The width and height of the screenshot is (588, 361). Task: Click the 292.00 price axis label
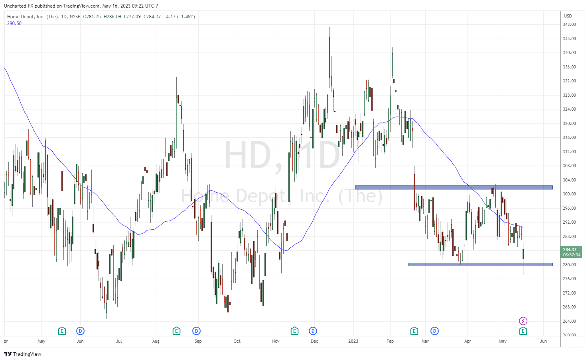569,222
